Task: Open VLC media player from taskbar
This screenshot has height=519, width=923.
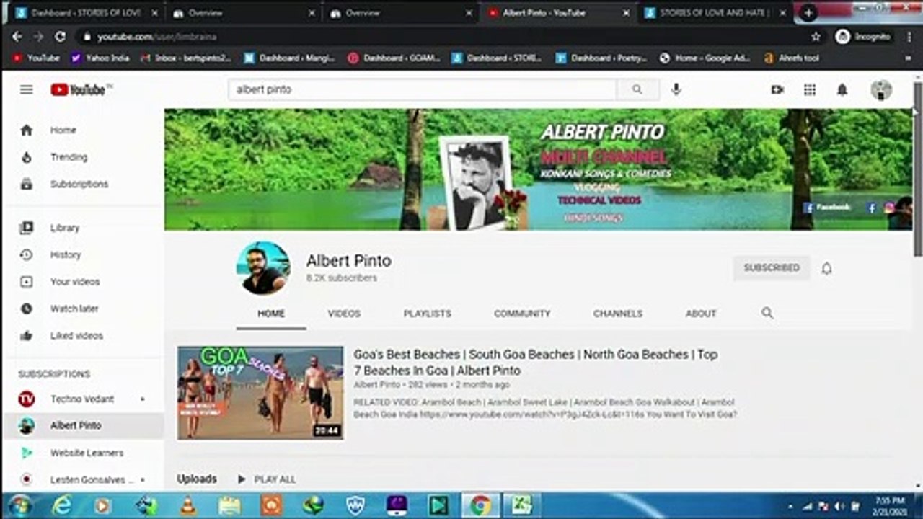Action: pos(187,505)
